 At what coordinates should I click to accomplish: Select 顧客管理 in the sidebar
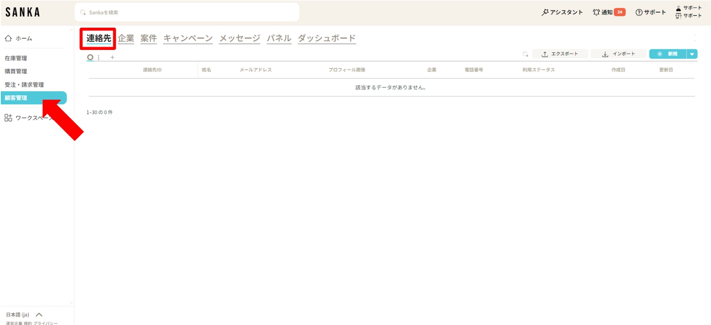tap(33, 98)
